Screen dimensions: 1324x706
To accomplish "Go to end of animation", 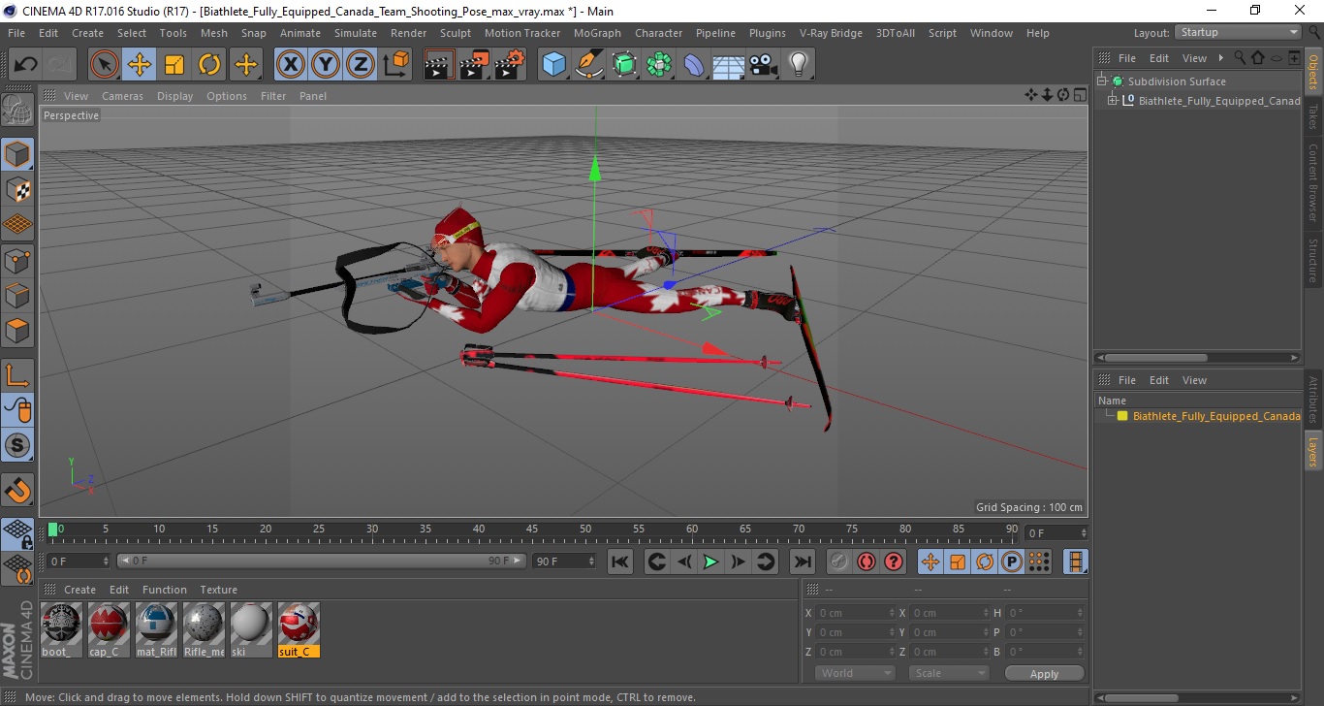I will tap(803, 562).
